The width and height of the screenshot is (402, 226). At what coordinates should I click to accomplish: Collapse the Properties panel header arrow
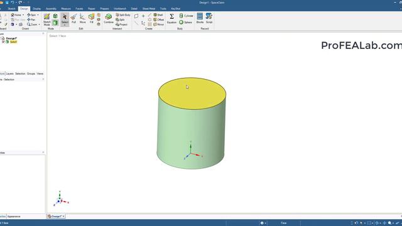[x=43, y=153]
